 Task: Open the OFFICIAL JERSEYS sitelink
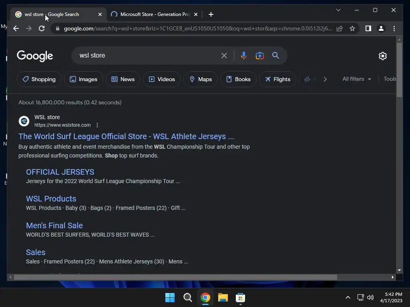click(x=60, y=172)
